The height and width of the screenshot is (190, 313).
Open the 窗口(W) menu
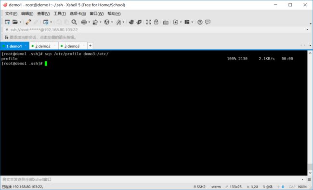[x=97, y=13]
